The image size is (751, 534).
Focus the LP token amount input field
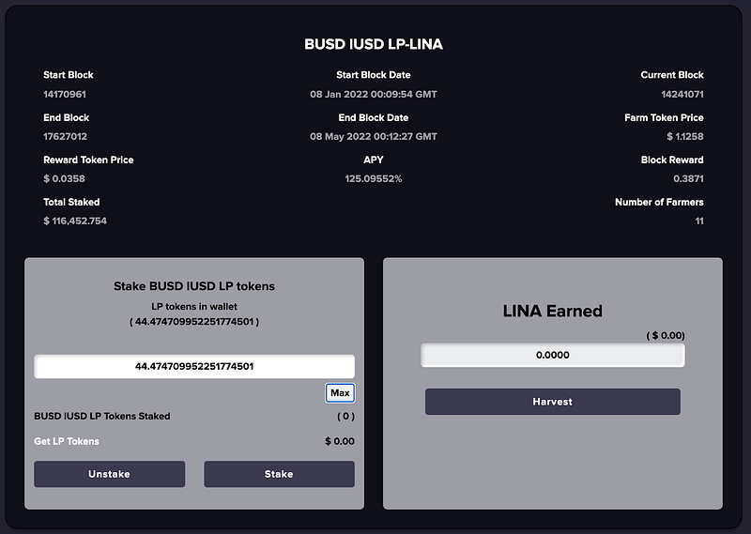194,366
